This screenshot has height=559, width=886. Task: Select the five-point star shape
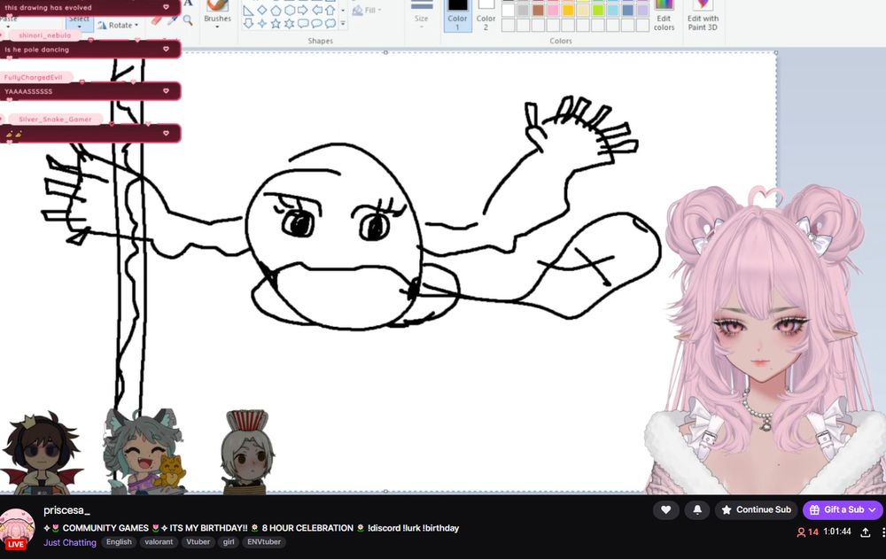tap(276, 23)
